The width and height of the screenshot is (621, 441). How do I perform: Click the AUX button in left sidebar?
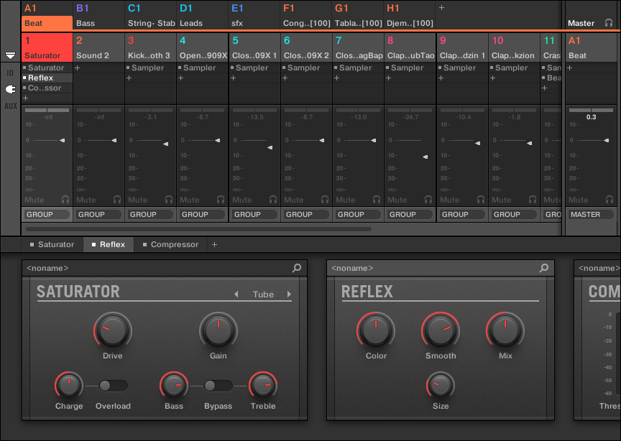(x=10, y=106)
